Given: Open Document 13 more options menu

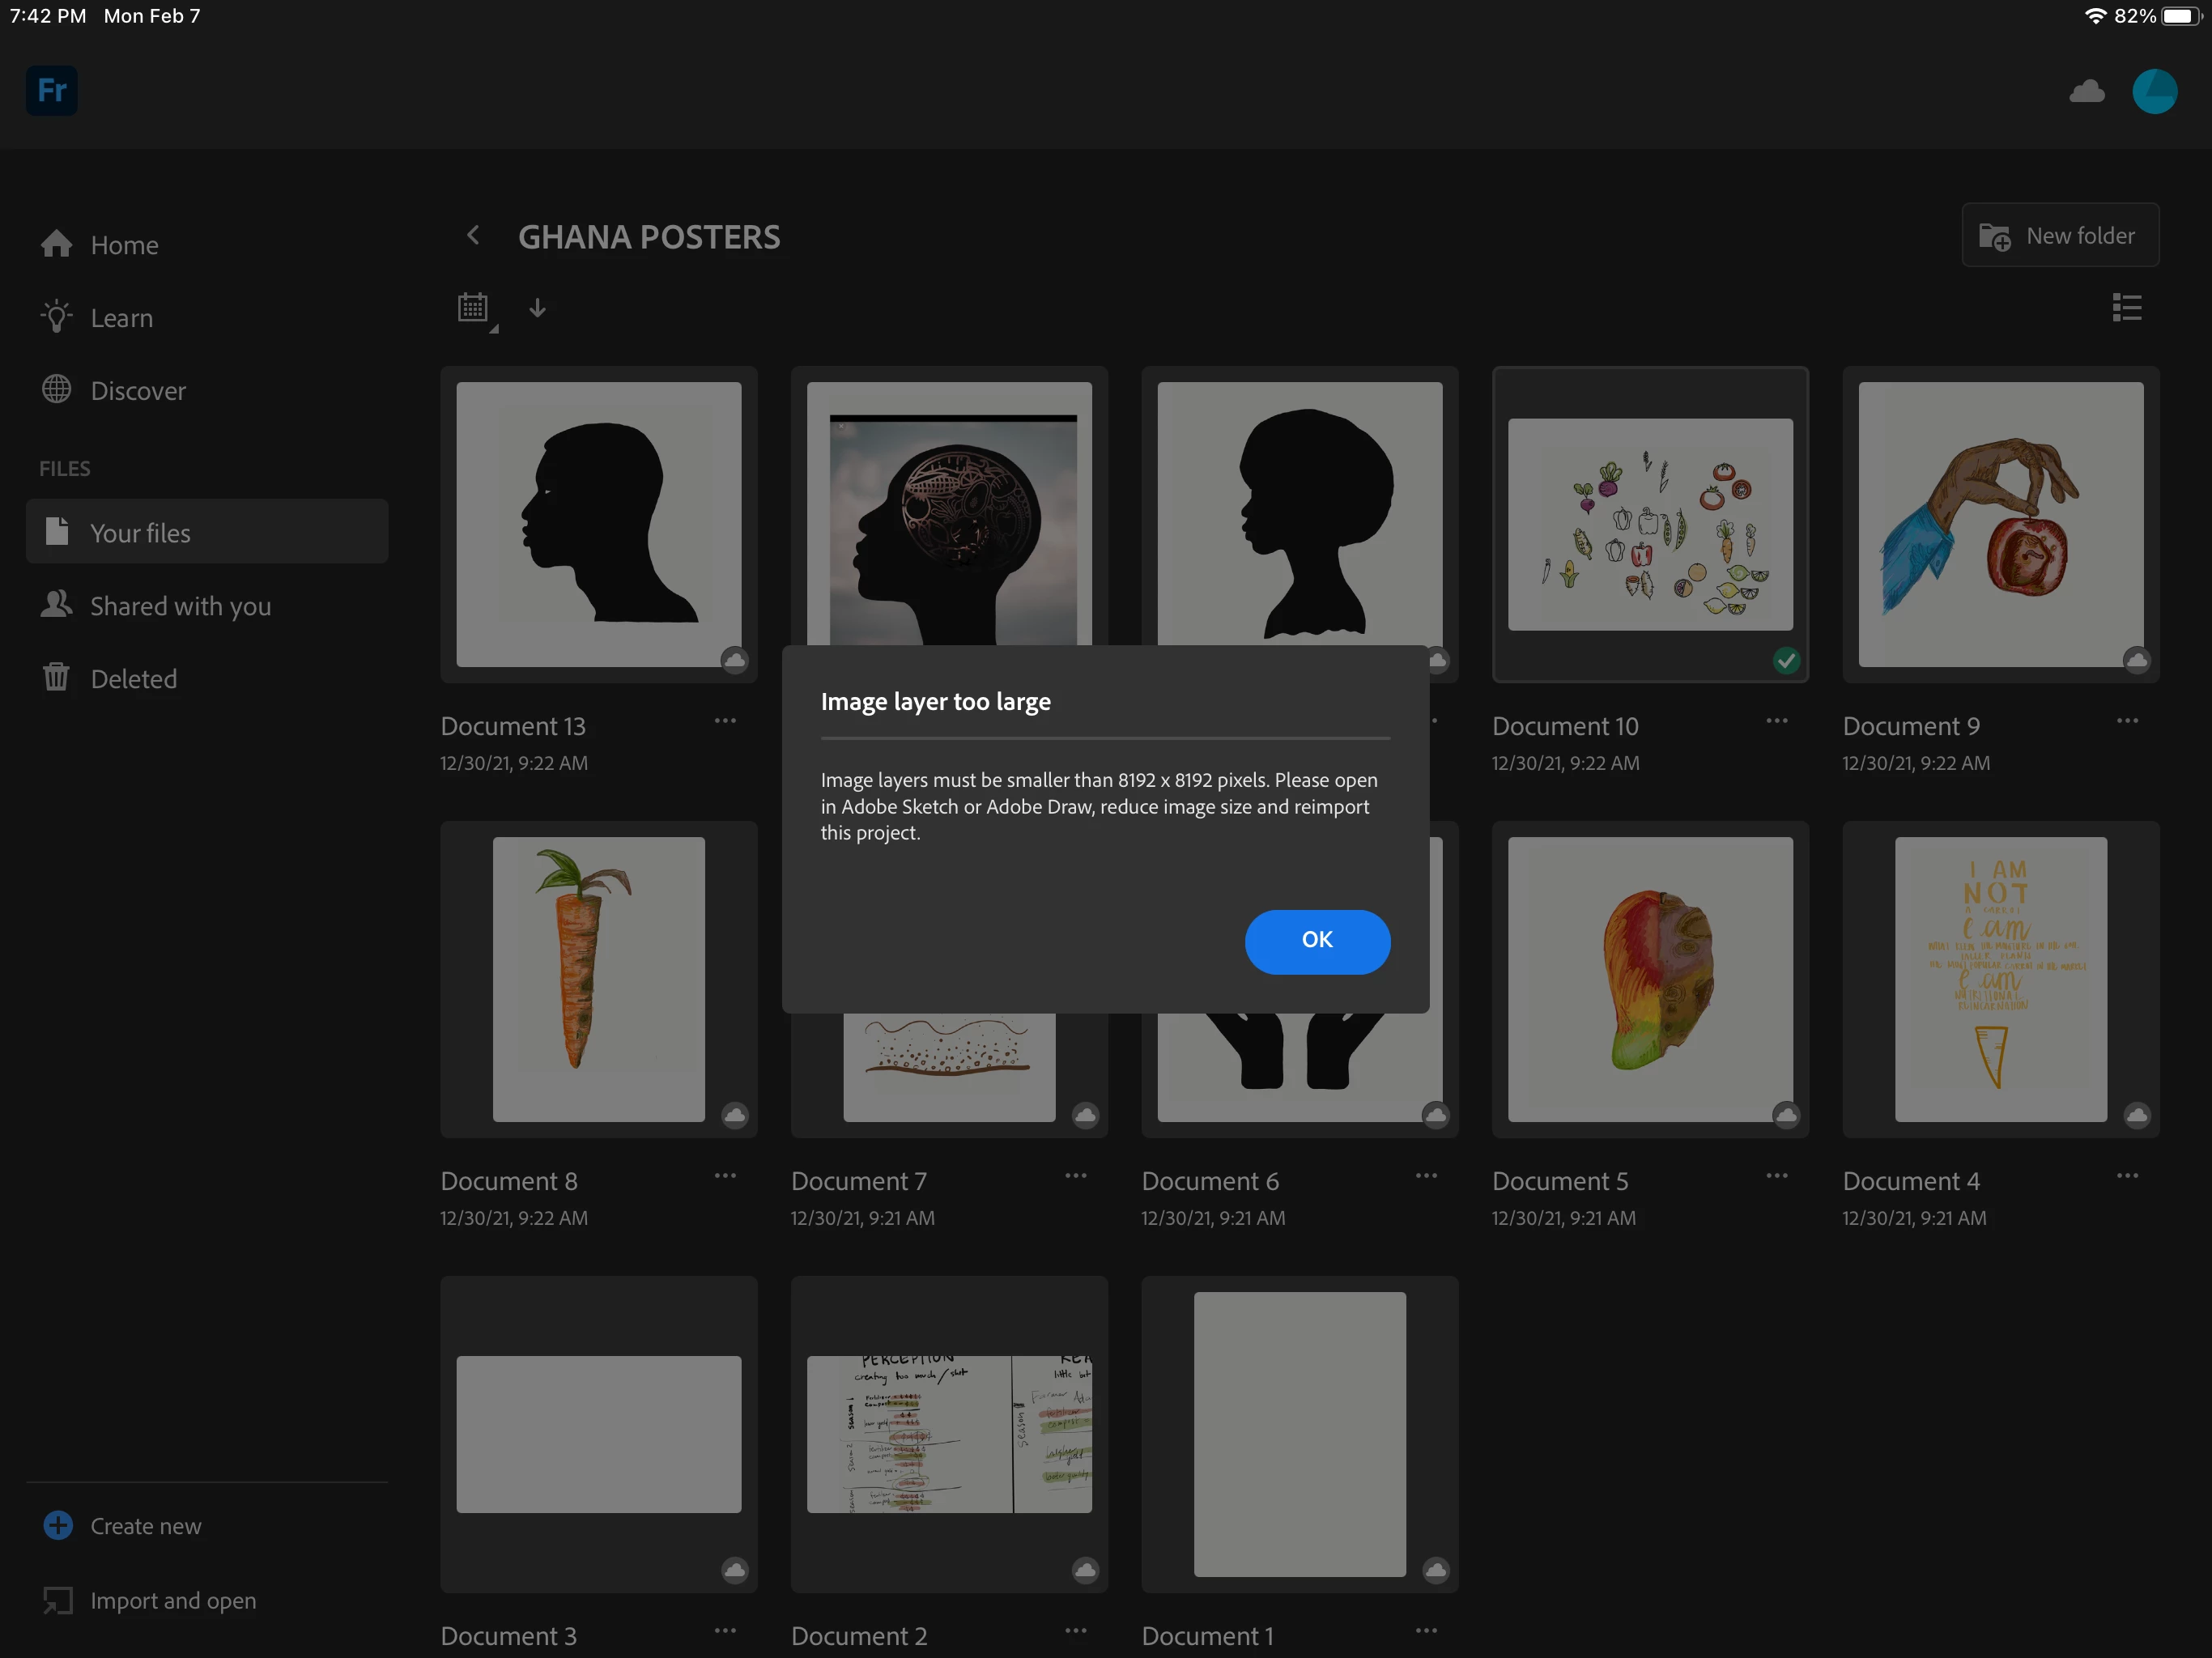Looking at the screenshot, I should pyautogui.click(x=725, y=721).
